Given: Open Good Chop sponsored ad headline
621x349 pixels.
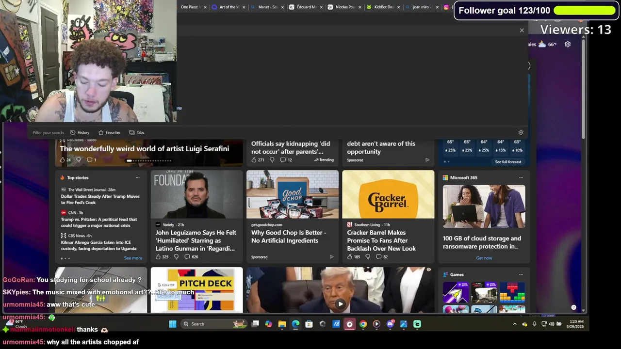Looking at the screenshot, I should pyautogui.click(x=289, y=237).
